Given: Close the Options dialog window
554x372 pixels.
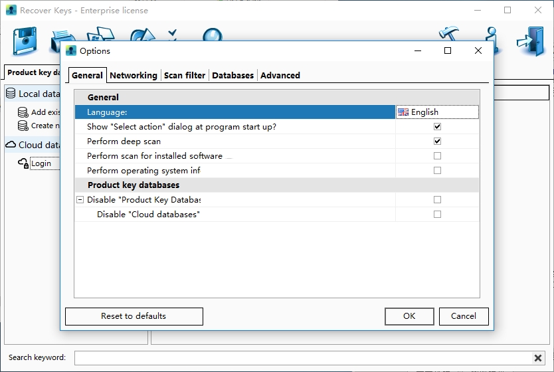Looking at the screenshot, I should [478, 51].
